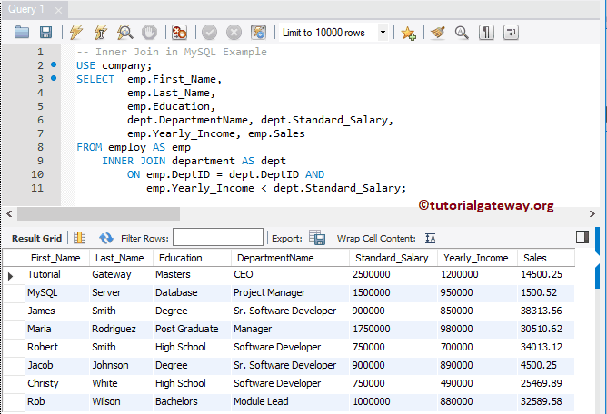Open a SQL script file
607x414 pixels.
[22, 32]
